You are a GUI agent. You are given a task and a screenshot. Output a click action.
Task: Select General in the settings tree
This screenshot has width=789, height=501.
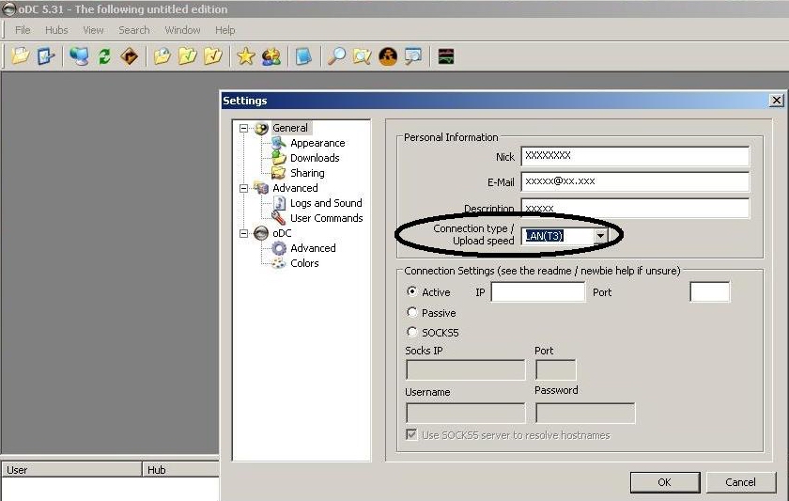(x=290, y=128)
